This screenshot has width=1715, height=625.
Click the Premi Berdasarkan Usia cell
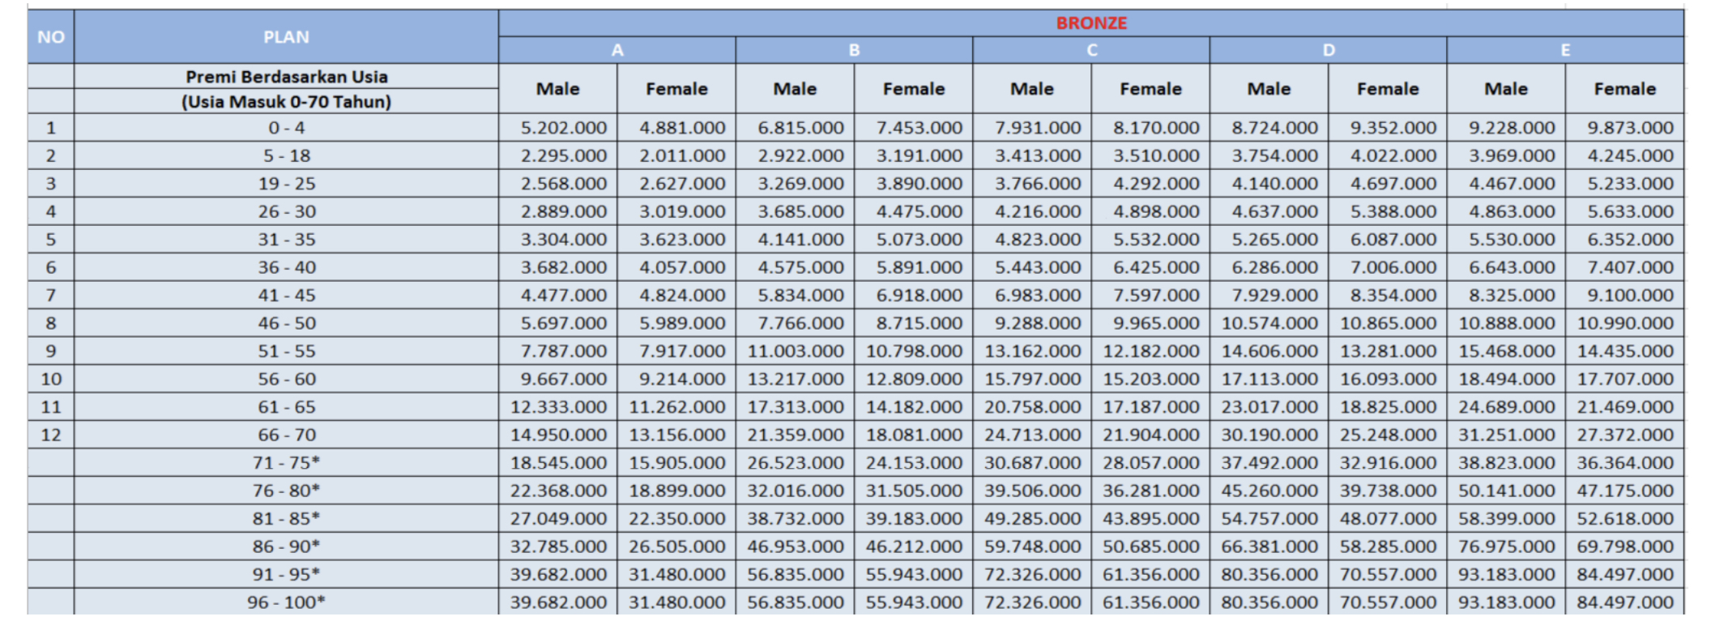coord(286,77)
